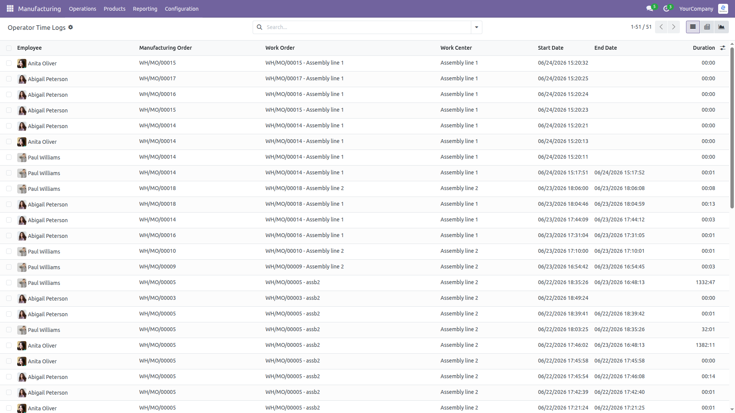Open the Operations menu
This screenshot has height=413, width=735.
[x=82, y=8]
